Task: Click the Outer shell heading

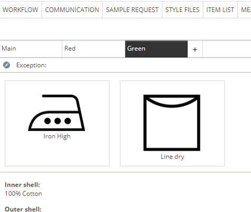Action: [x=23, y=209]
